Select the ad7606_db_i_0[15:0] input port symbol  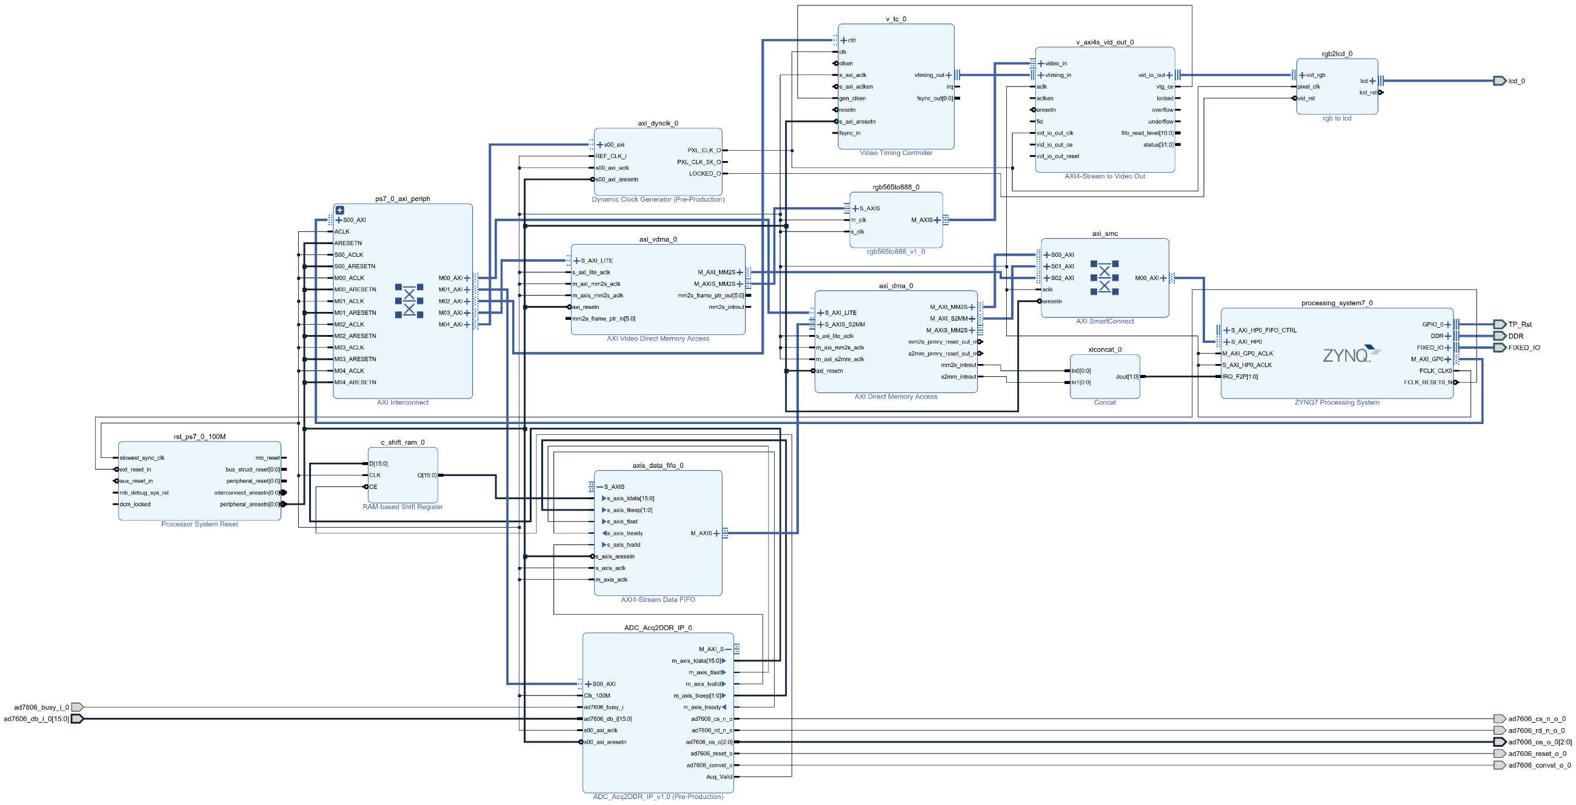point(77,719)
